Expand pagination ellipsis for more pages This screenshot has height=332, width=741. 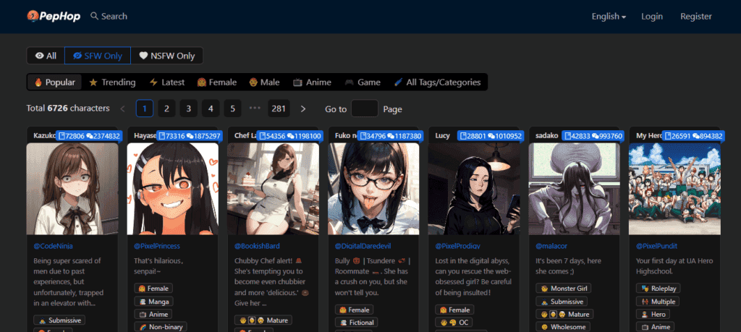(x=255, y=108)
